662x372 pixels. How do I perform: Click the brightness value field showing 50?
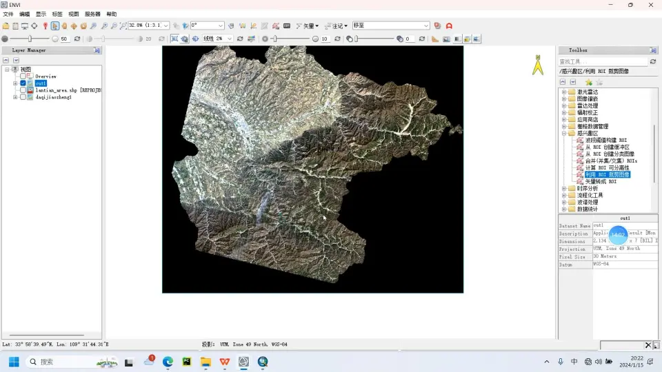coord(65,39)
